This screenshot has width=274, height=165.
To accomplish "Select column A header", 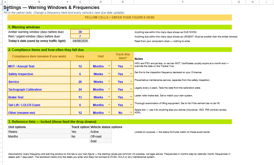I will pyautogui.click(x=5, y=2).
